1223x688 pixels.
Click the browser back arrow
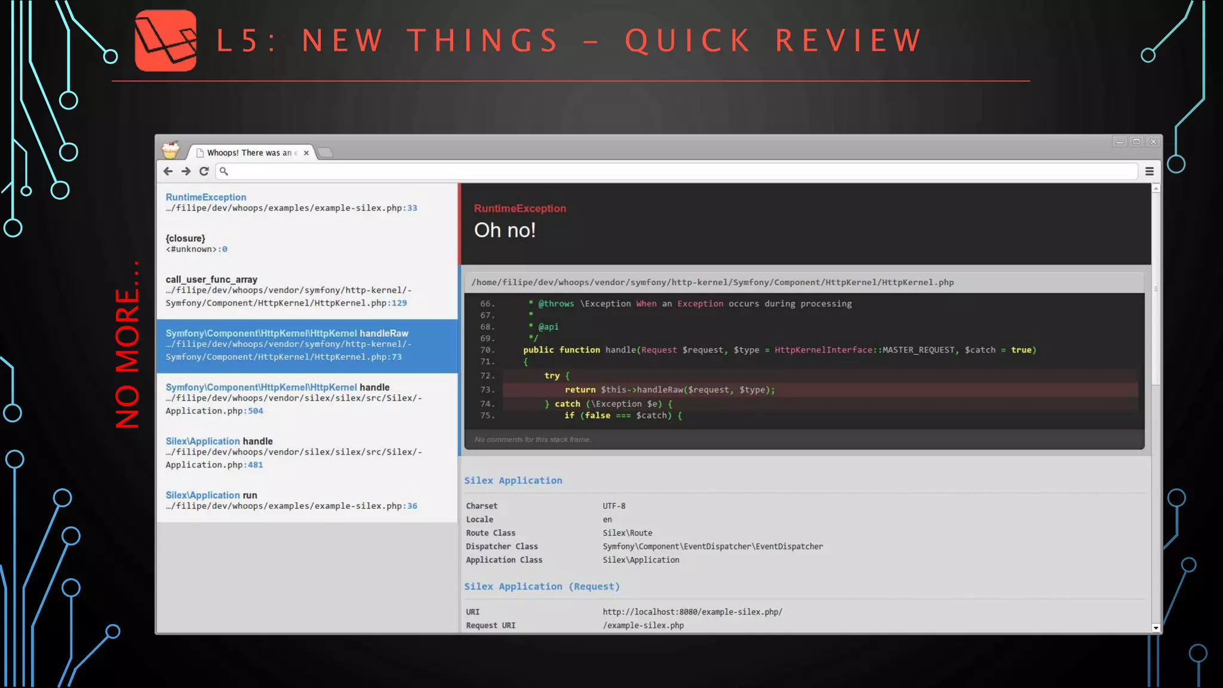[168, 171]
